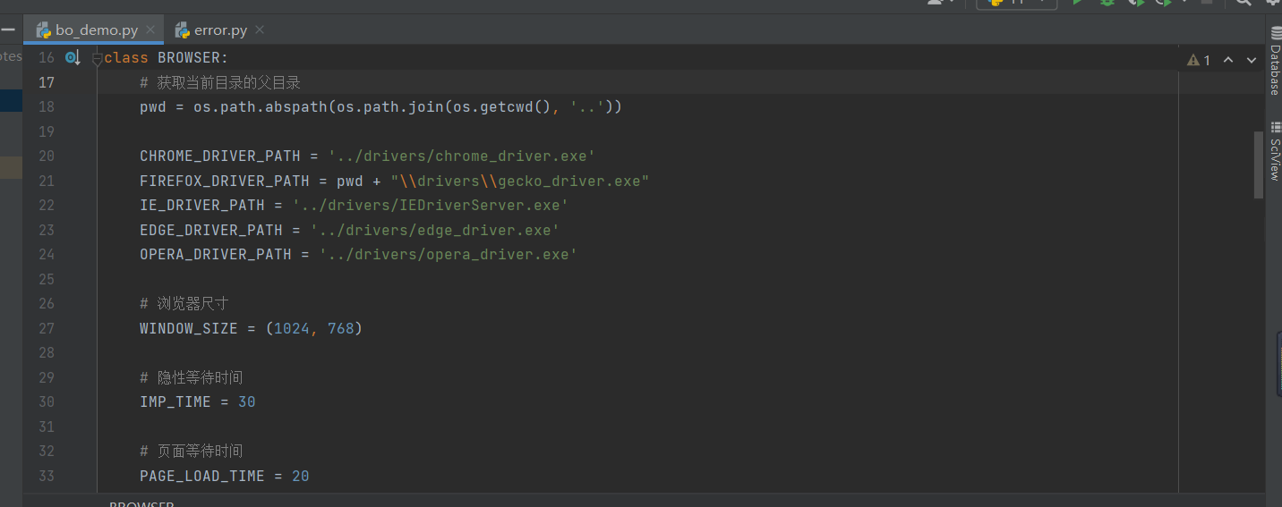Click 'os.getcwd()' call on line 18
The width and height of the screenshot is (1282, 507).
pyautogui.click(x=502, y=107)
